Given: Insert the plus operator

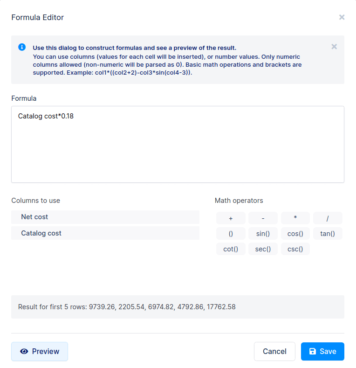Looking at the screenshot, I should (231, 218).
